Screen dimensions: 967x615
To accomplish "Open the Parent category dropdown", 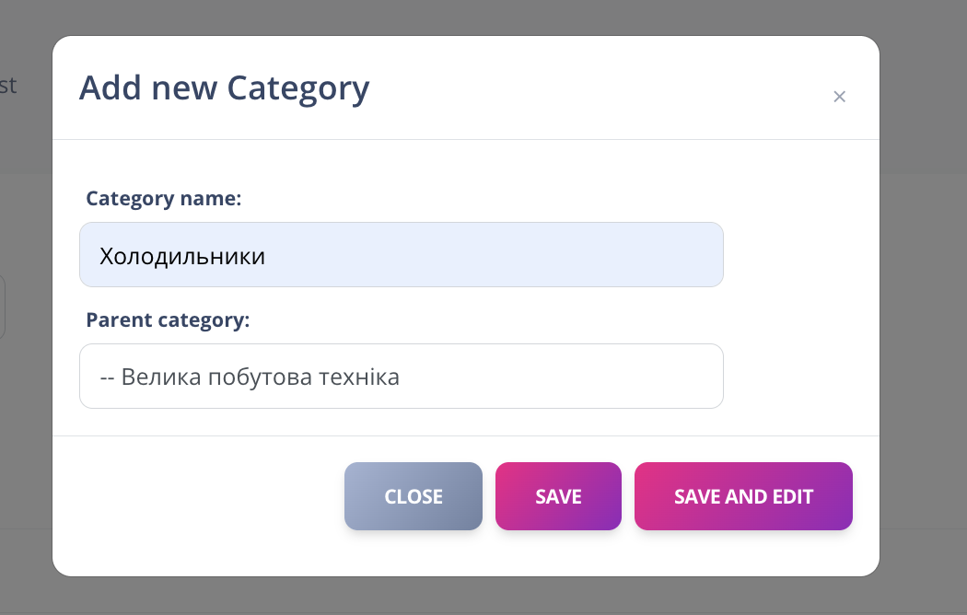I will tap(401, 377).
